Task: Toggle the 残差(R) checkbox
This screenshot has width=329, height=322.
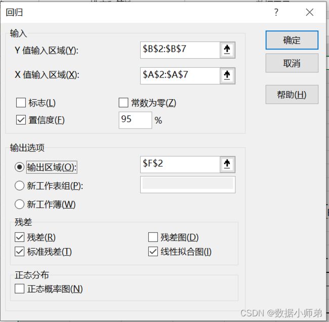Action: click(x=20, y=237)
